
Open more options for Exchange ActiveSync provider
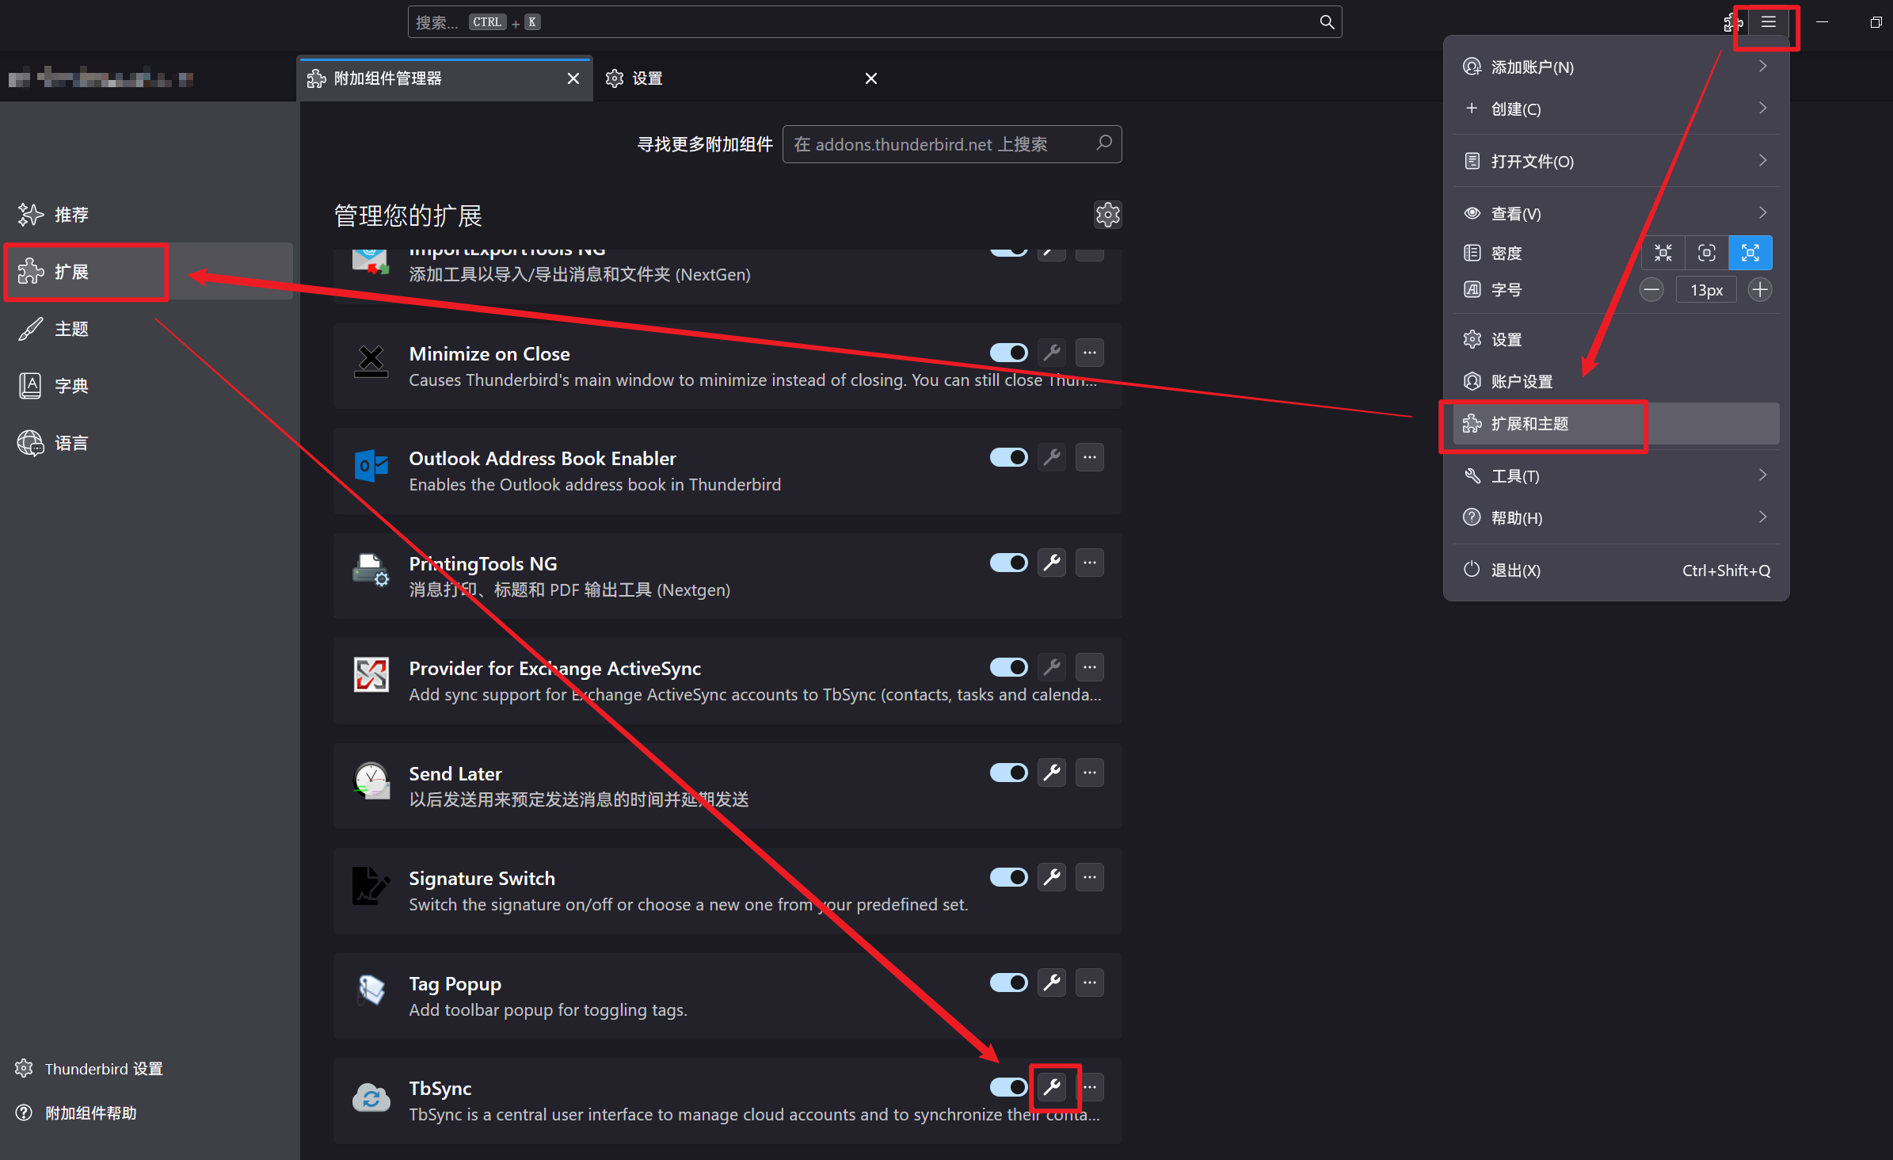pyautogui.click(x=1091, y=667)
